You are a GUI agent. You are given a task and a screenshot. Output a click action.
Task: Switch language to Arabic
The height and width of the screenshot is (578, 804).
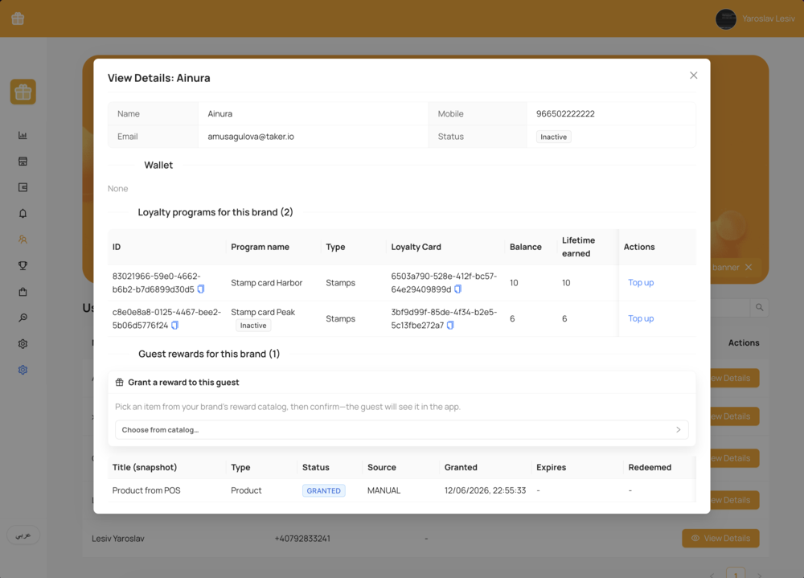[23, 535]
